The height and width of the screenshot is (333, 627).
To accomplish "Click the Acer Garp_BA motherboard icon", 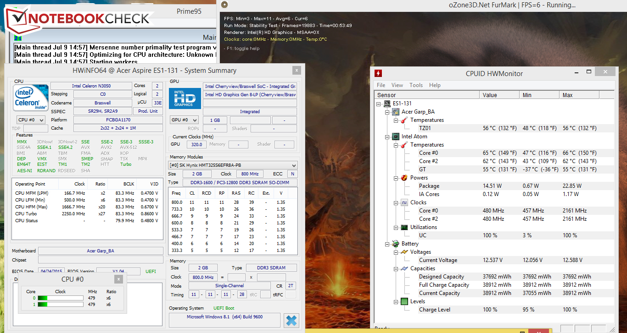I will pyautogui.click(x=396, y=112).
